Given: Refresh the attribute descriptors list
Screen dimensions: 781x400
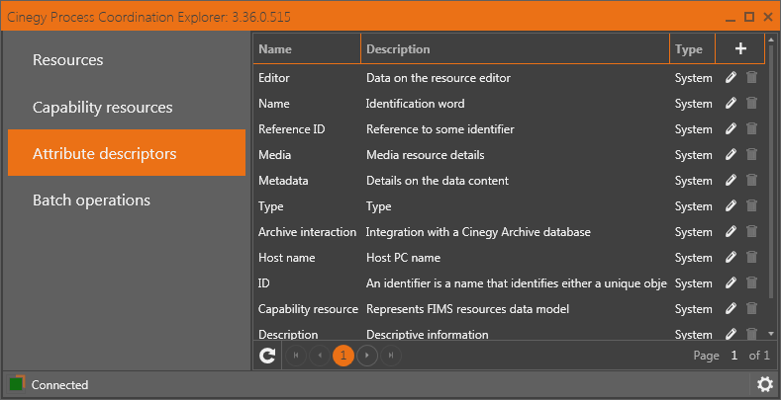Looking at the screenshot, I should (267, 356).
